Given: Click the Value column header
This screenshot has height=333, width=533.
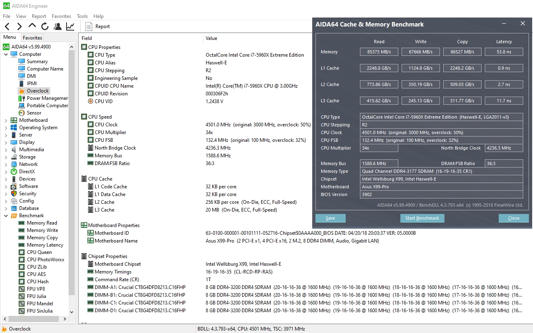Looking at the screenshot, I should 211,38.
